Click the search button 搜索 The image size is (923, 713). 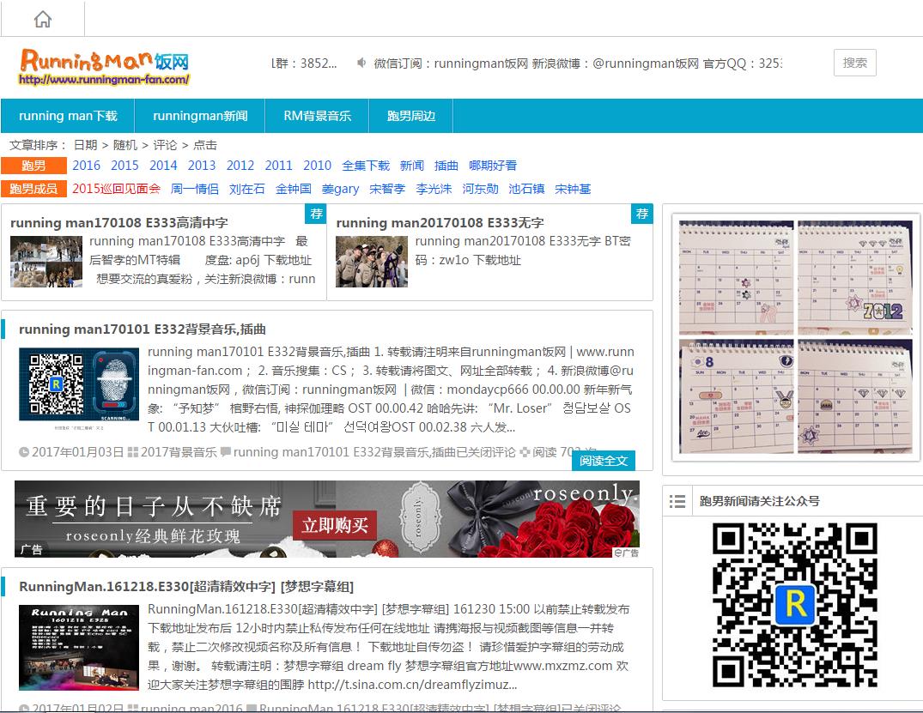click(854, 63)
